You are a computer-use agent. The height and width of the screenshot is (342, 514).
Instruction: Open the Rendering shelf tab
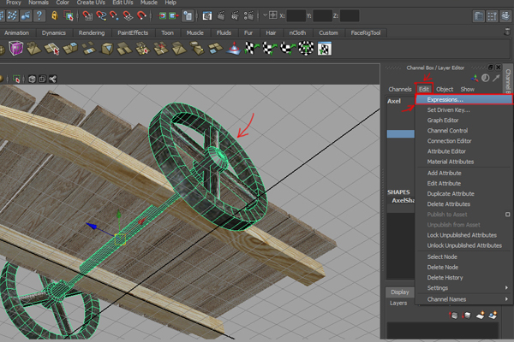pos(92,32)
